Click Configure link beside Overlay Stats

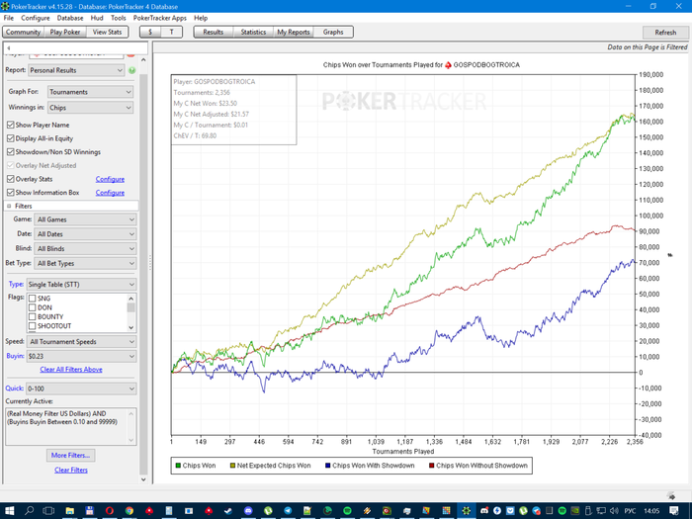[110, 179]
